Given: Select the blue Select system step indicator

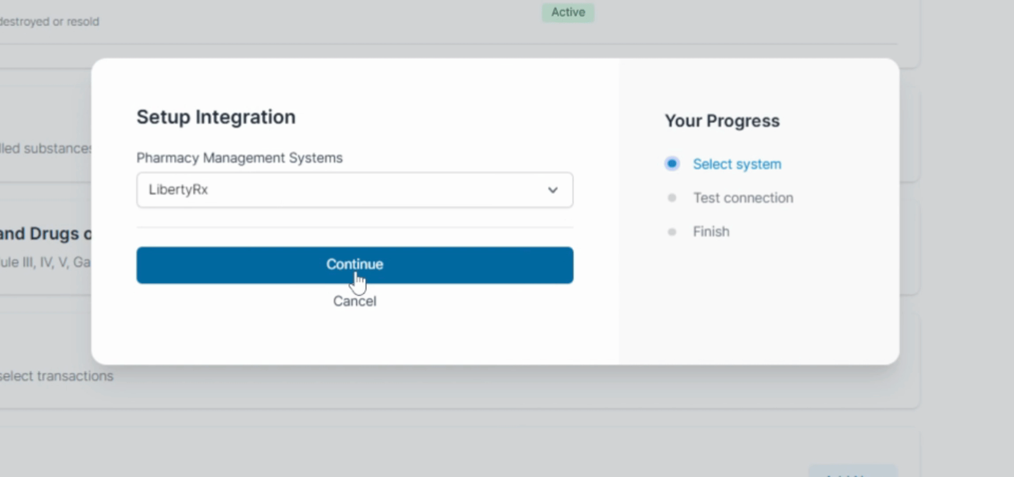Looking at the screenshot, I should (672, 164).
